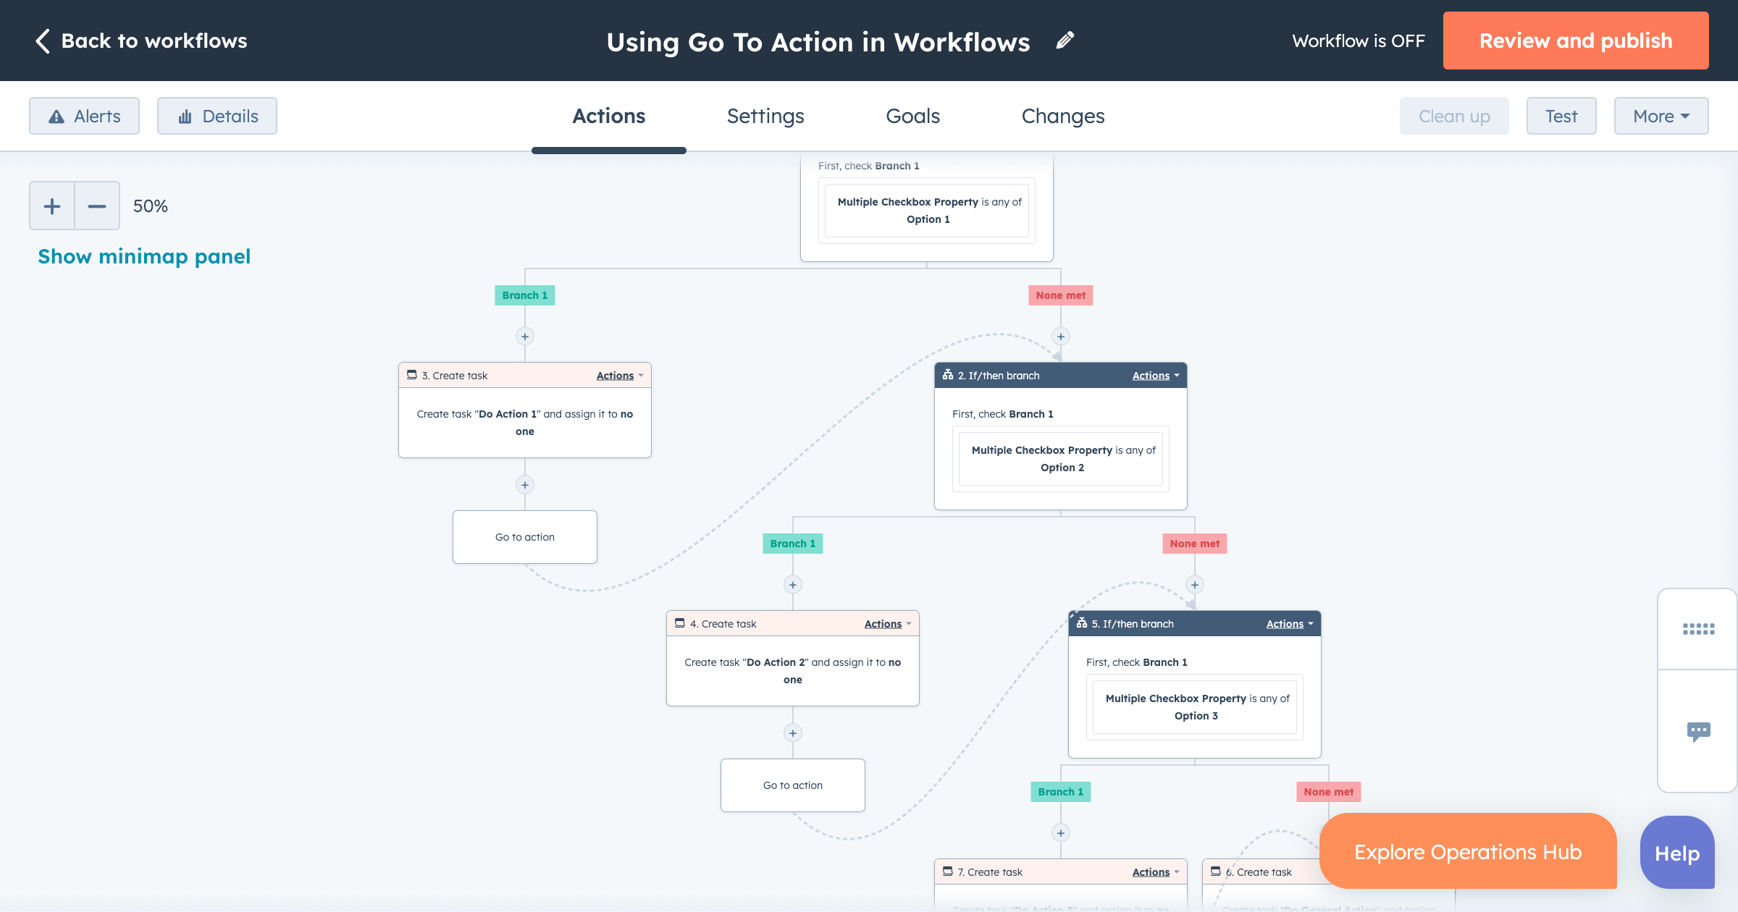Open the apps grid icon in the right sidebar
1738x912 pixels.
[x=1697, y=629]
